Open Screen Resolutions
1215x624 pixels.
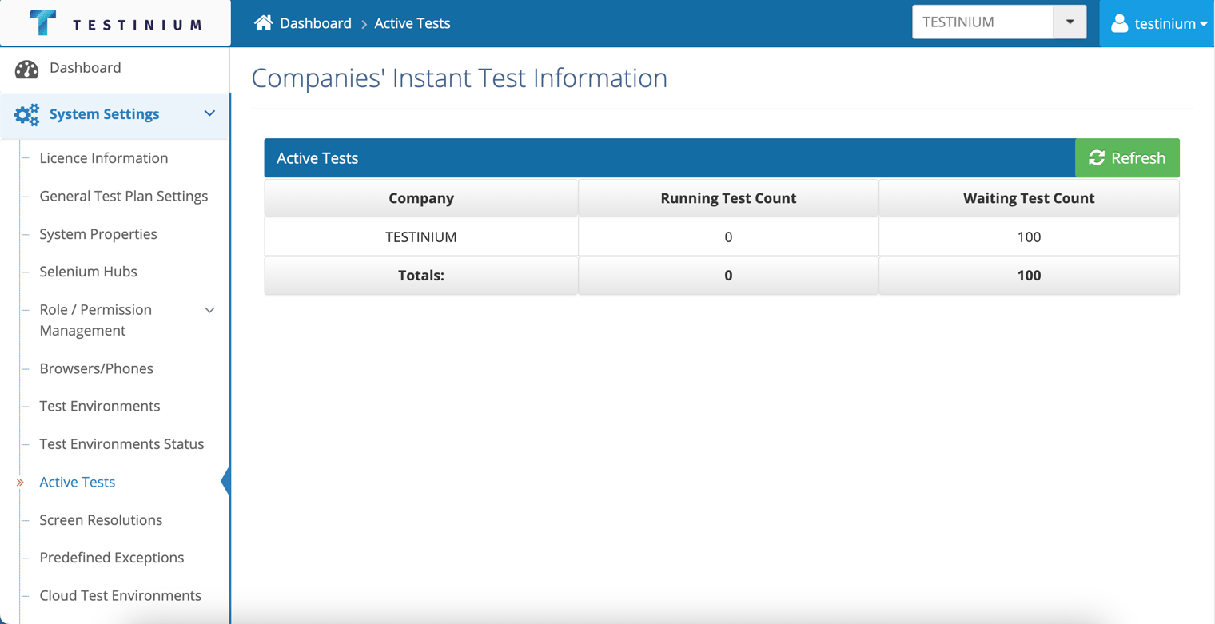[x=101, y=520]
